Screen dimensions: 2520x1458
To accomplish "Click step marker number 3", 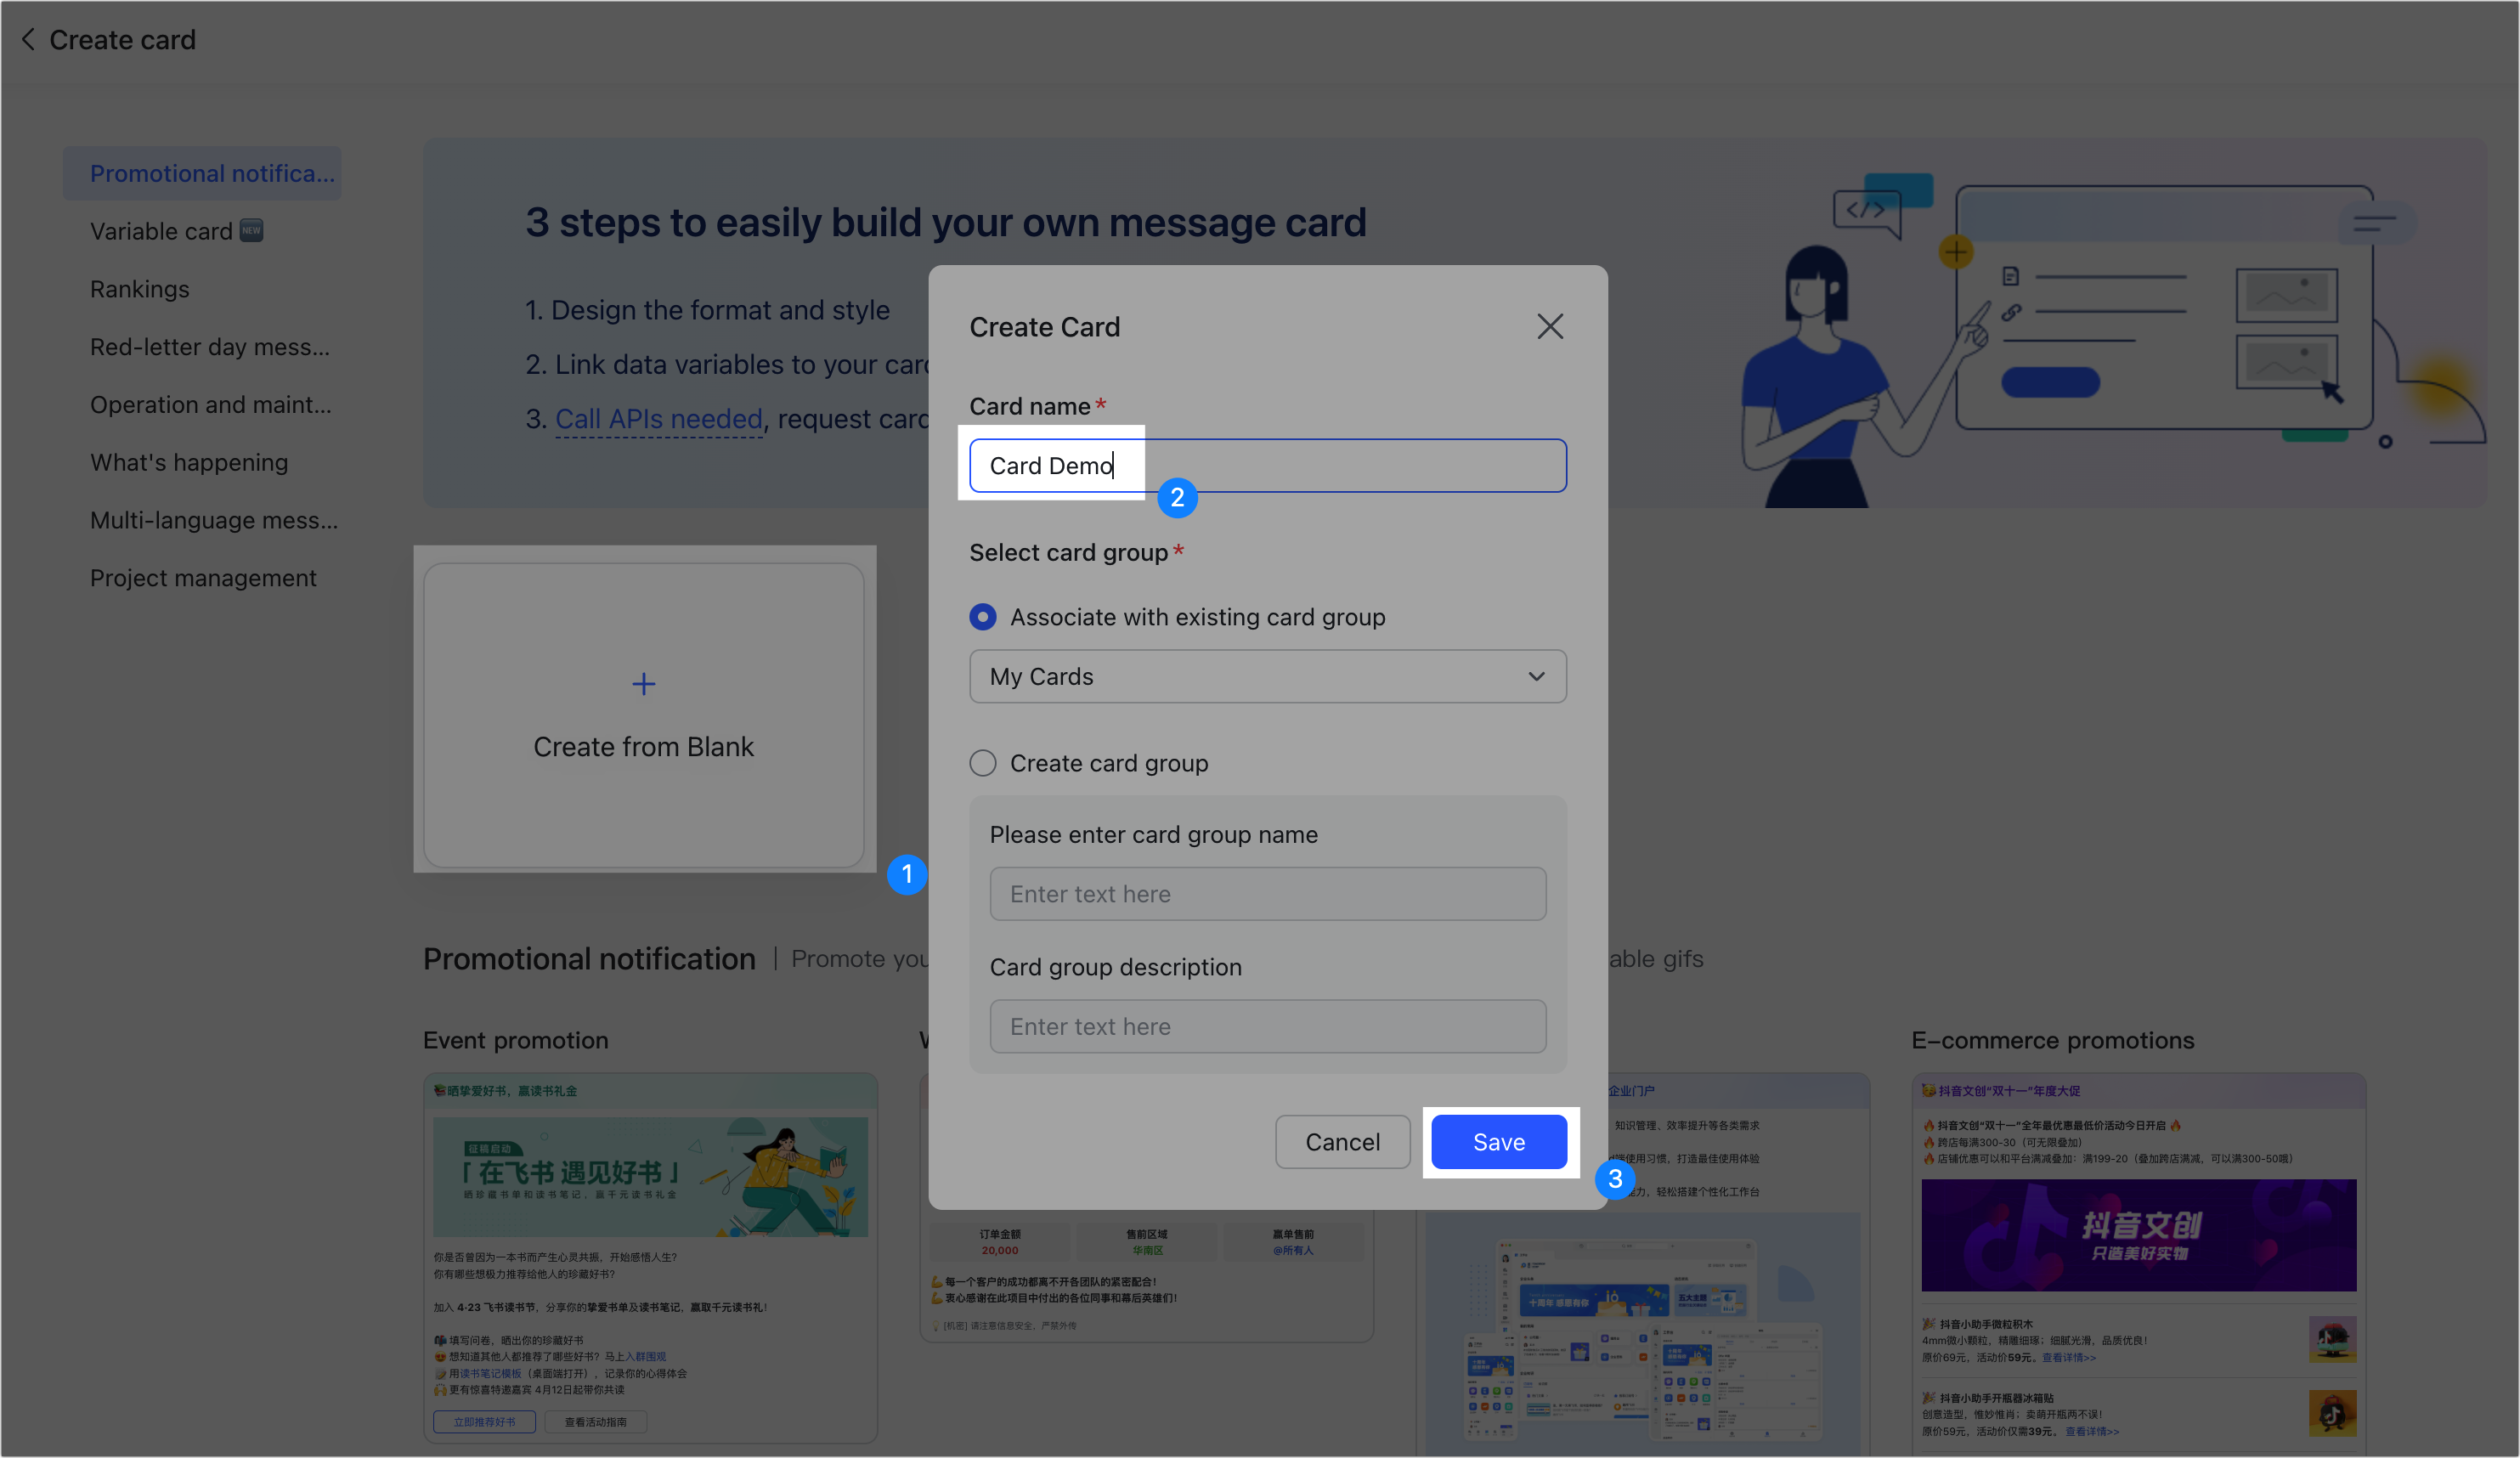I will click(1614, 1179).
